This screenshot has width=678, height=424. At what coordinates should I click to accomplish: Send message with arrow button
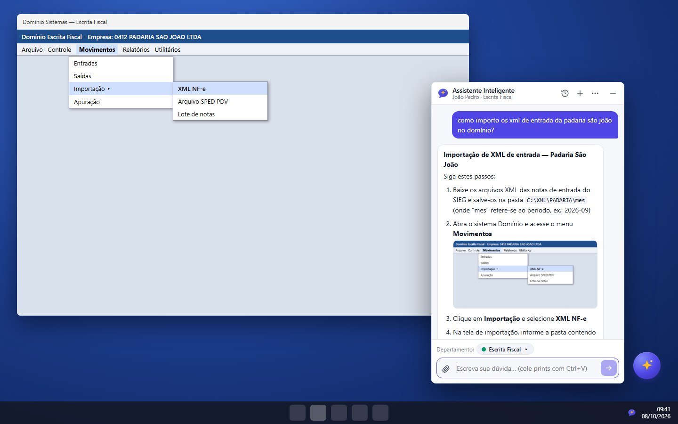[x=608, y=368]
